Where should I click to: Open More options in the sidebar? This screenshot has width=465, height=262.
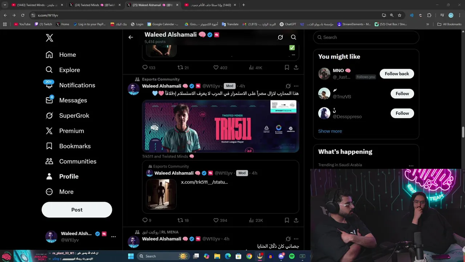(59, 192)
